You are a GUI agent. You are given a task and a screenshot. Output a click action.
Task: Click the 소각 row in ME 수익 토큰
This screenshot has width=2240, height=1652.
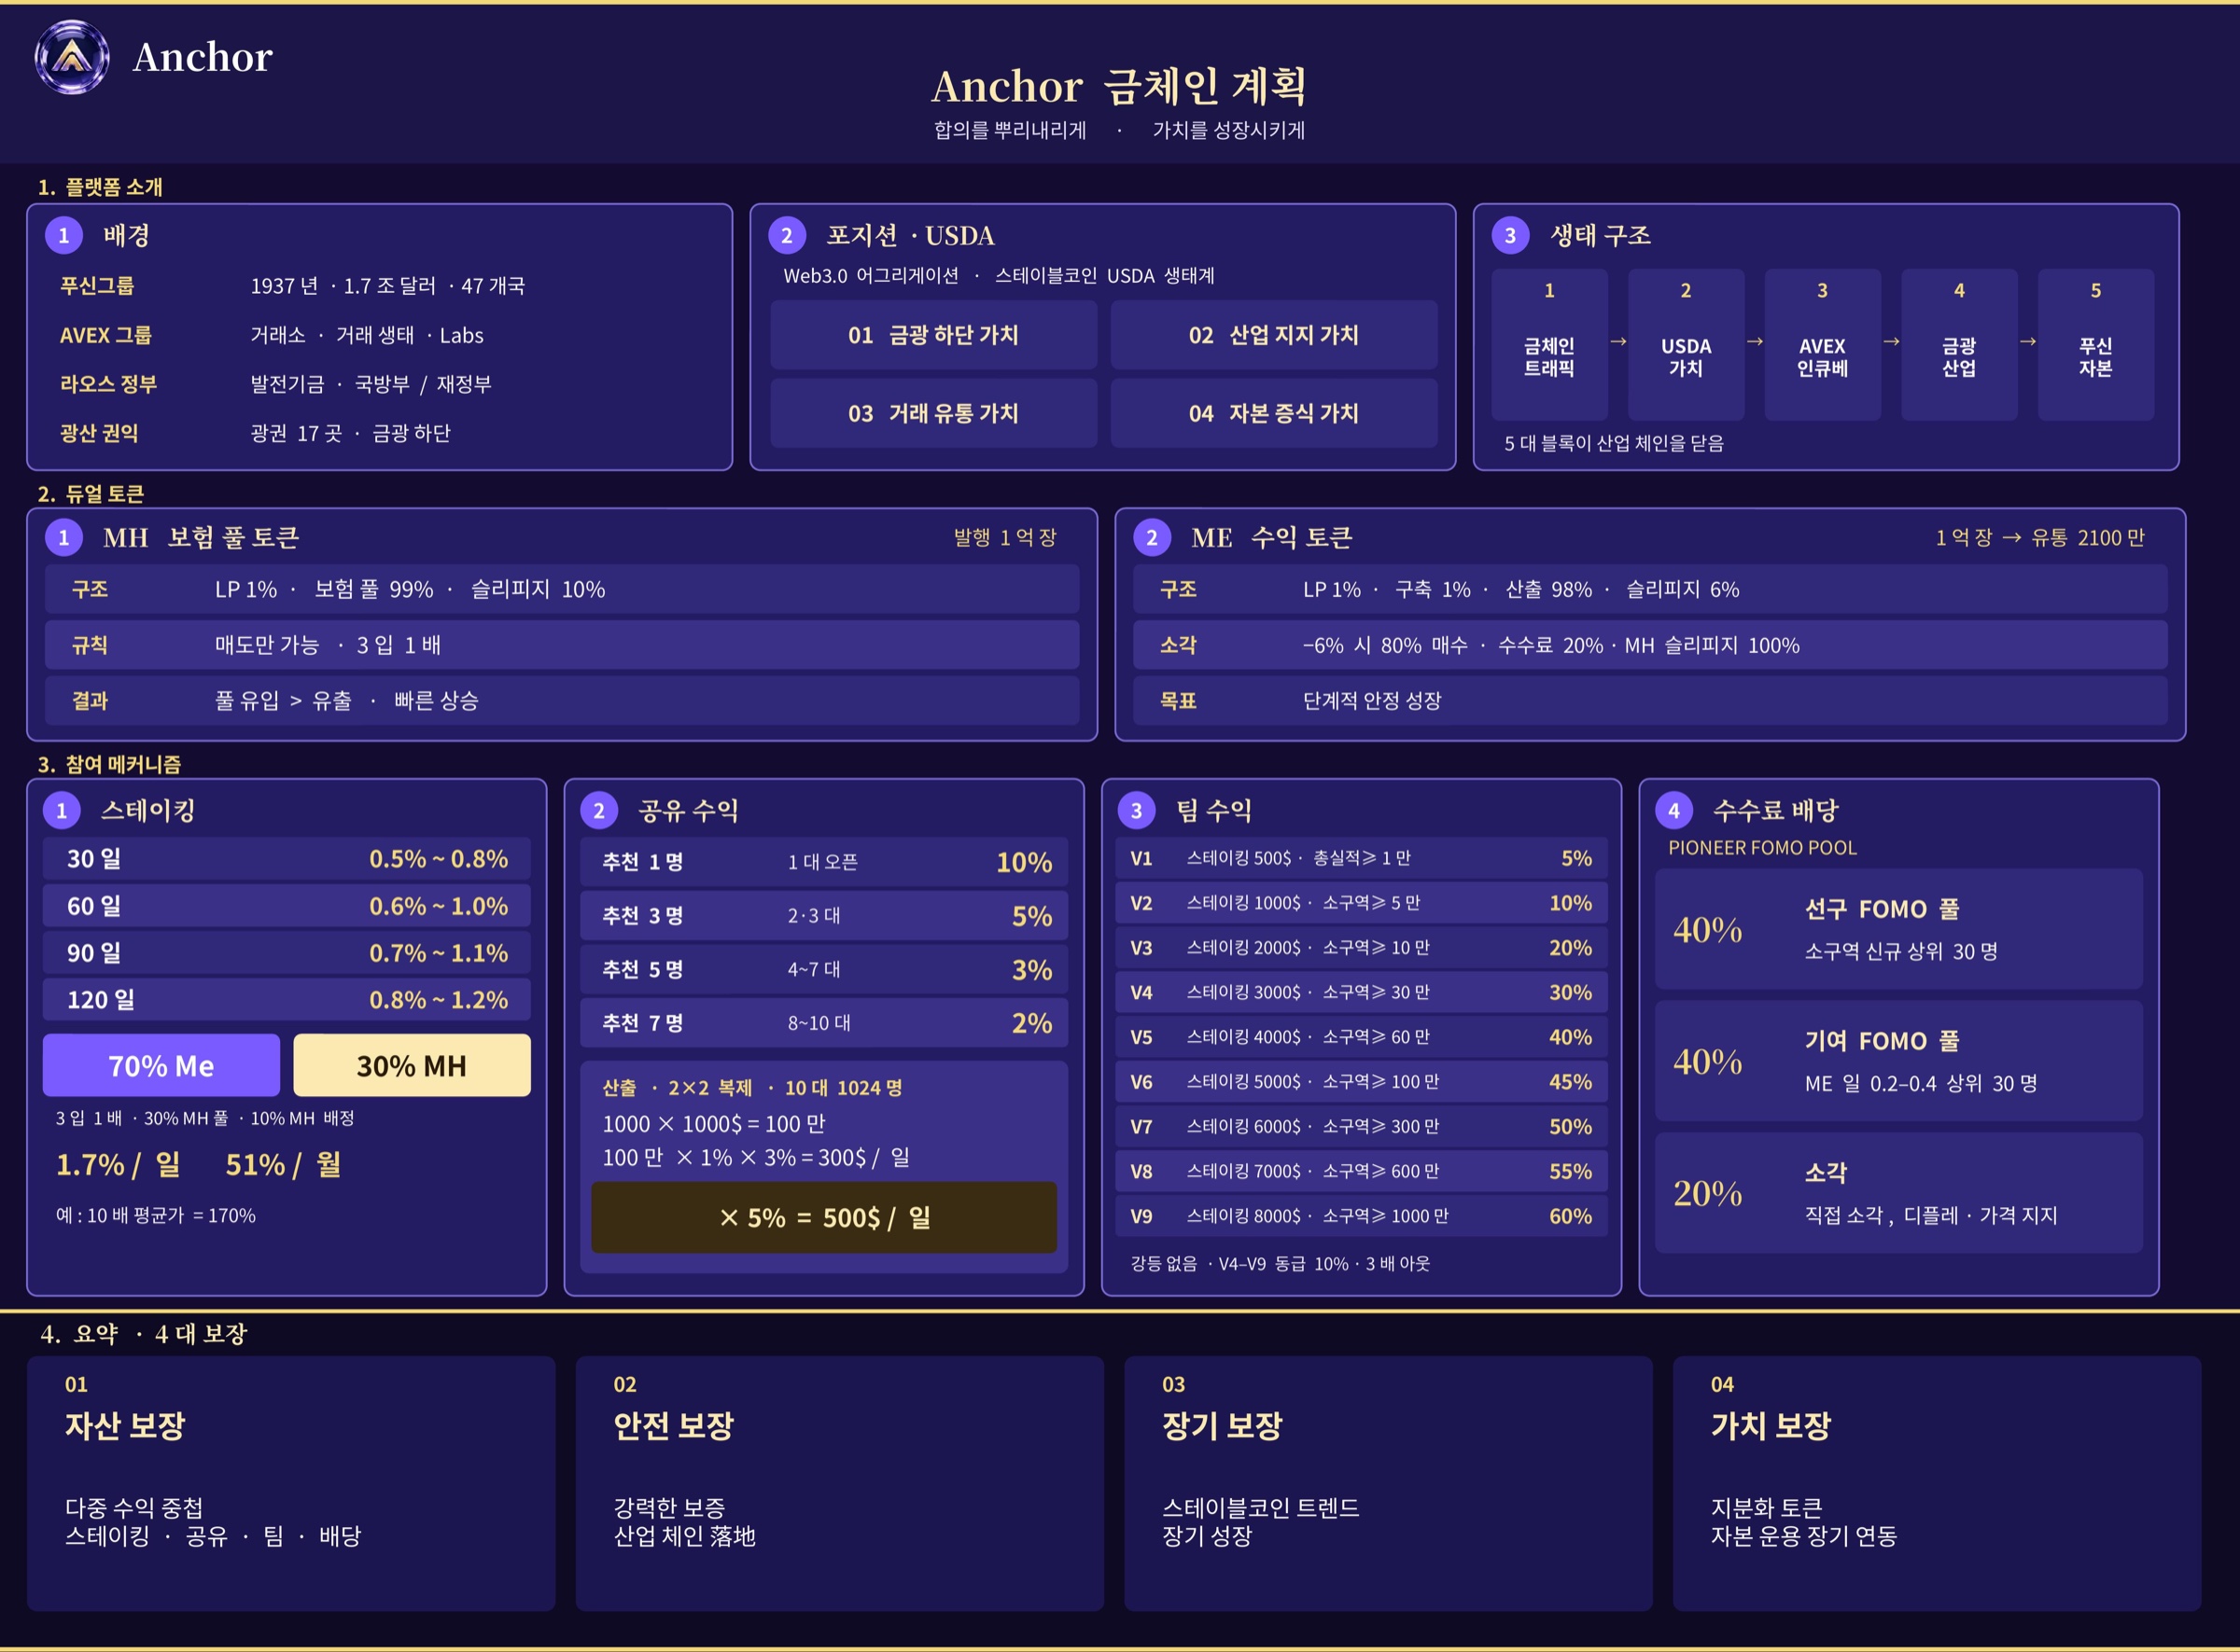click(1651, 645)
